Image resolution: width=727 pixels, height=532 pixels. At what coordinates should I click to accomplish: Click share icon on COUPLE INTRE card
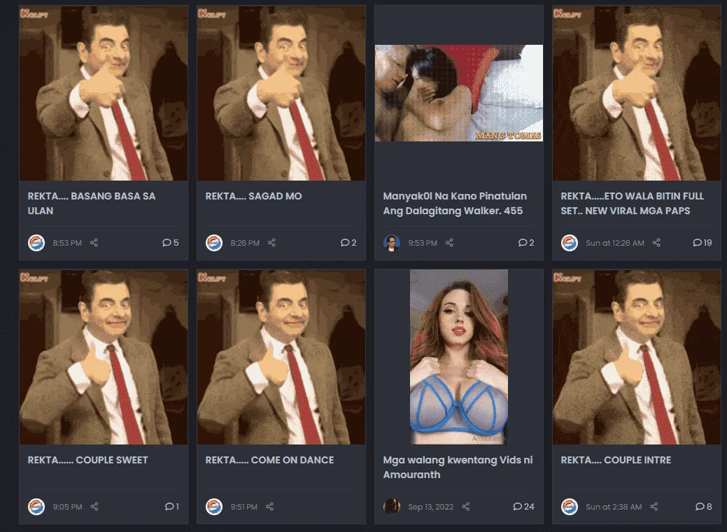click(654, 507)
